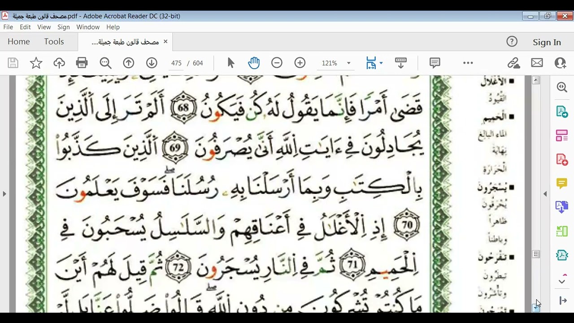The width and height of the screenshot is (574, 323).
Task: Open the File menu
Action: (8, 27)
